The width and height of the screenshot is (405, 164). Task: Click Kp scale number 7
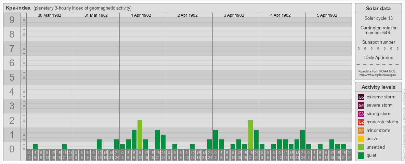coord(12,49)
